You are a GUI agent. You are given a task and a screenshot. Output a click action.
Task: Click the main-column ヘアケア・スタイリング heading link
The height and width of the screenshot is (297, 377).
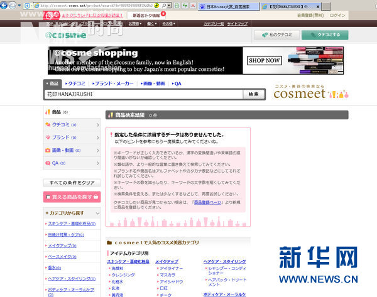point(224,261)
